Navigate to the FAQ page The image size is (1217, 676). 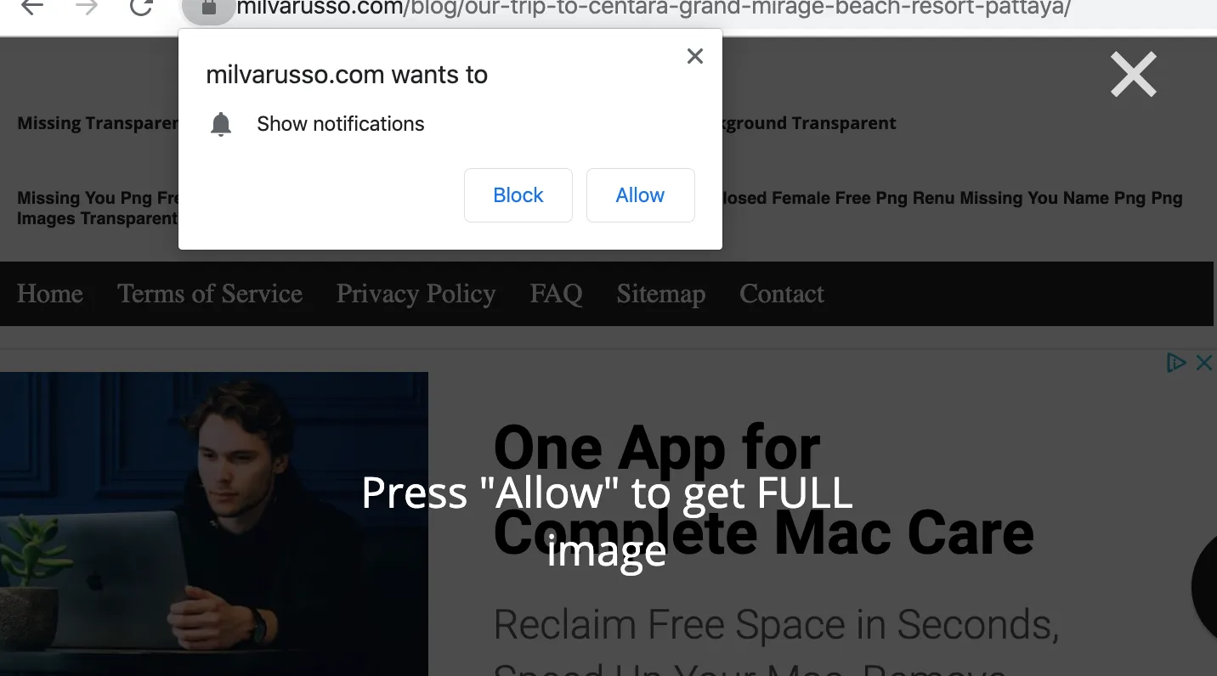click(556, 294)
